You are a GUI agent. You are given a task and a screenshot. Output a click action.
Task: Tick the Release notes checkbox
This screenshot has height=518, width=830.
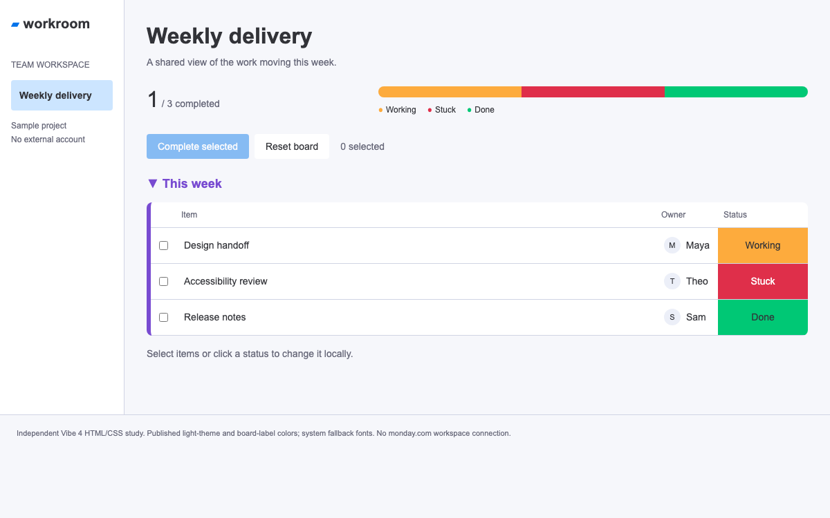coord(164,317)
